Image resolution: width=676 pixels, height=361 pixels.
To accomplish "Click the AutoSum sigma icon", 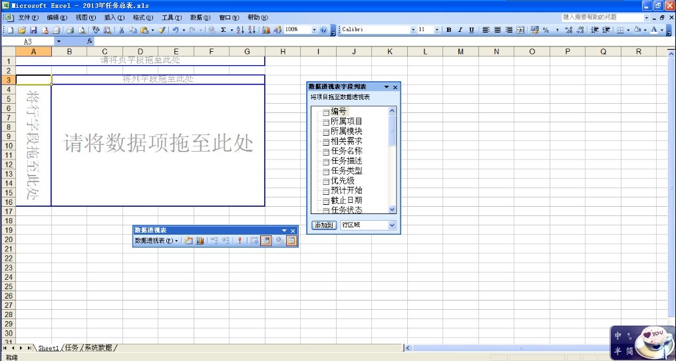I will [x=223, y=30].
